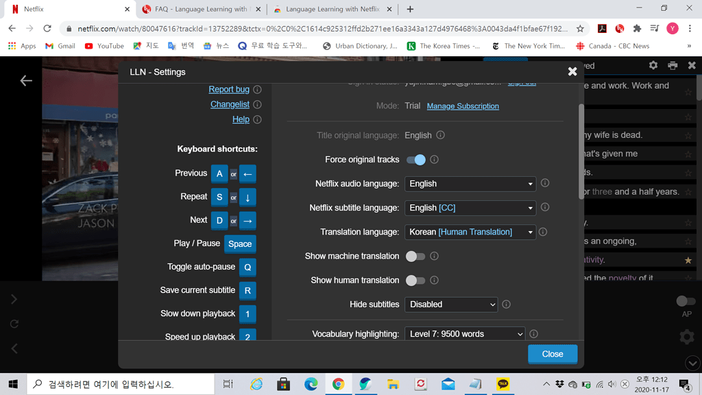
Task: Click the info icon beside Force original tracks
Action: (434, 159)
